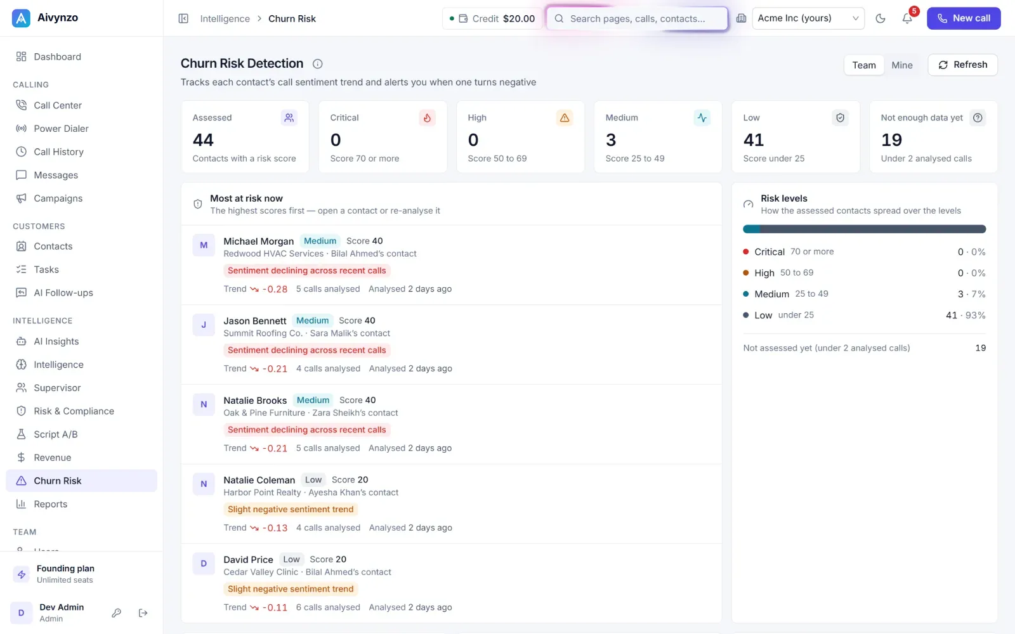This screenshot has width=1015, height=634.
Task: Click the Credit $20.00 balance
Action: (x=492, y=18)
